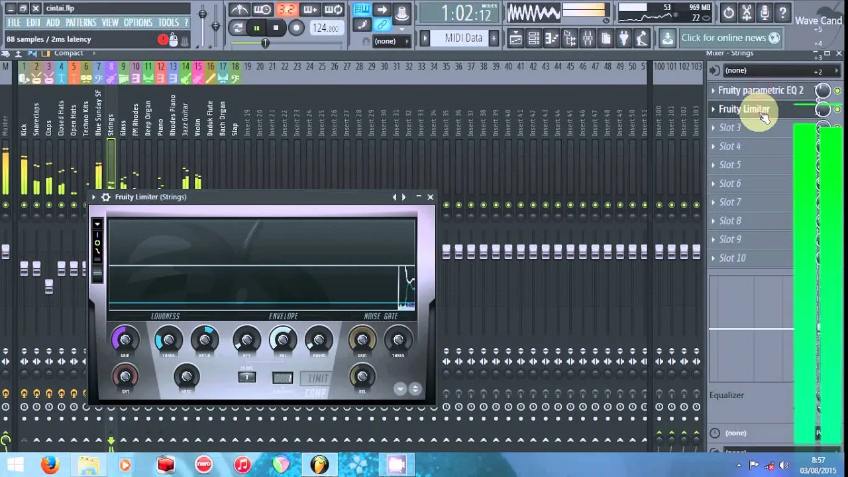Screen dimensions: 848x477
Task: Open the plugin picker plug icon
Action: (623, 38)
